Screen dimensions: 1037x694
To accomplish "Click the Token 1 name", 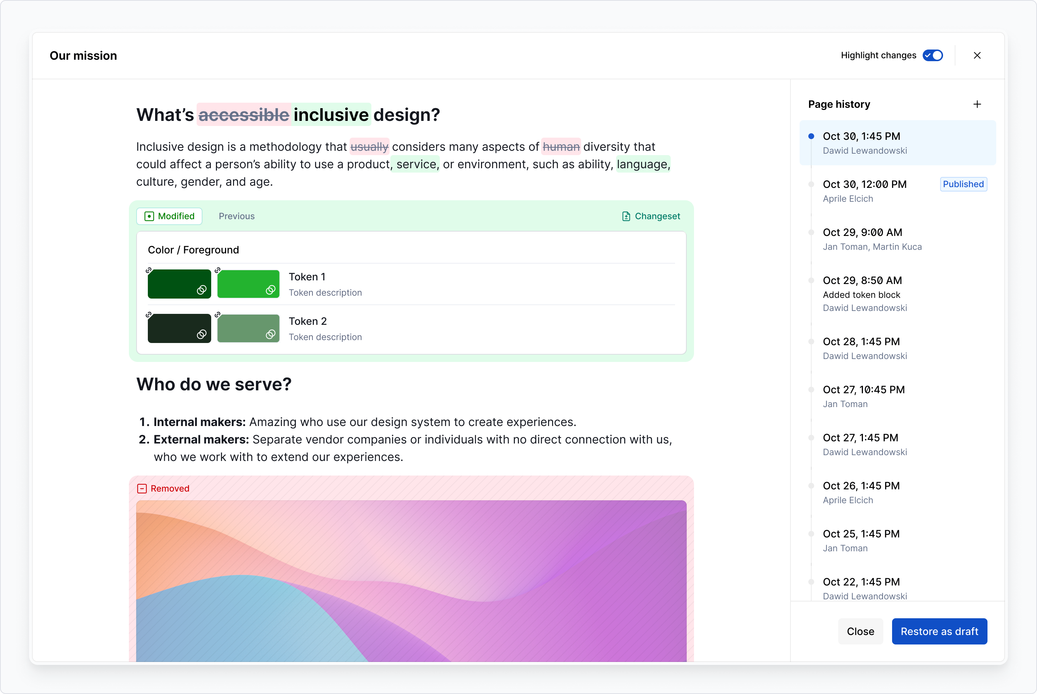I will pyautogui.click(x=307, y=277).
